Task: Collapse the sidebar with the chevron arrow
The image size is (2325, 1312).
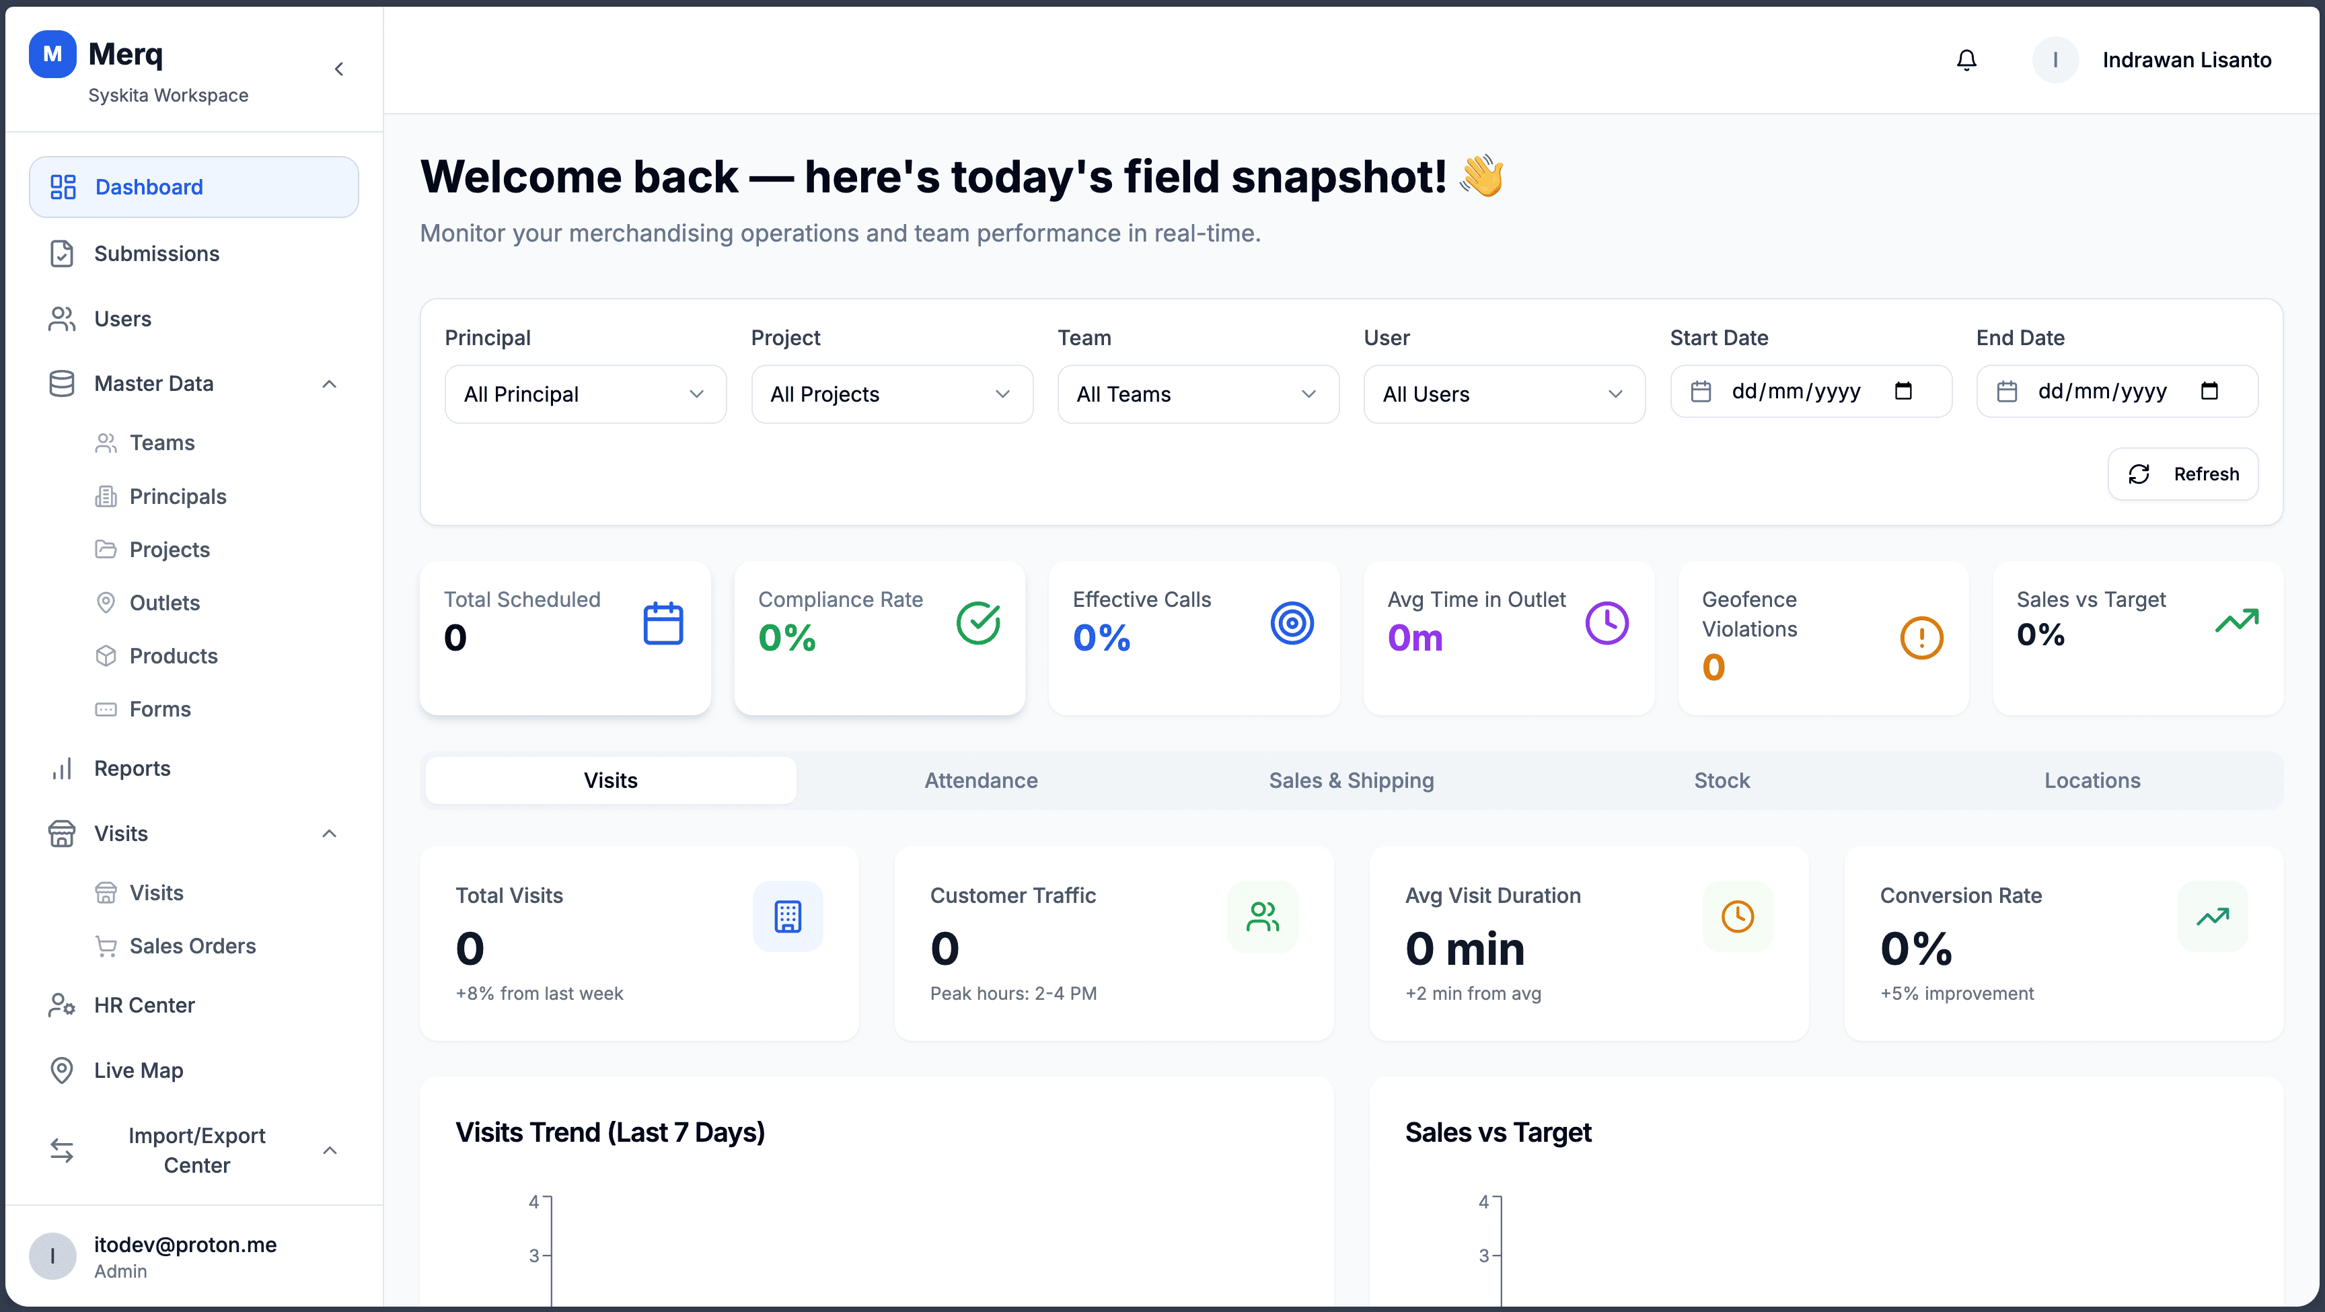Action: pos(339,68)
